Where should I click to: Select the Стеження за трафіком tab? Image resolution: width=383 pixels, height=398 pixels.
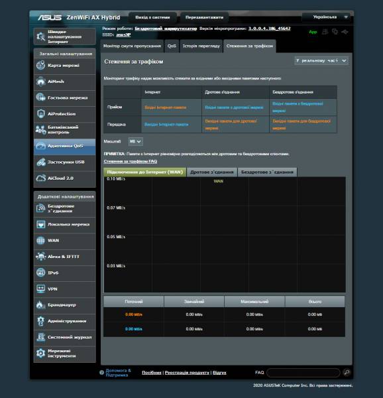coord(250,46)
